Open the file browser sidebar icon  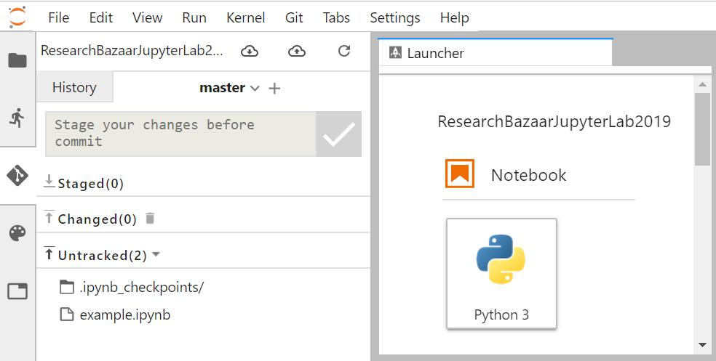(x=17, y=60)
